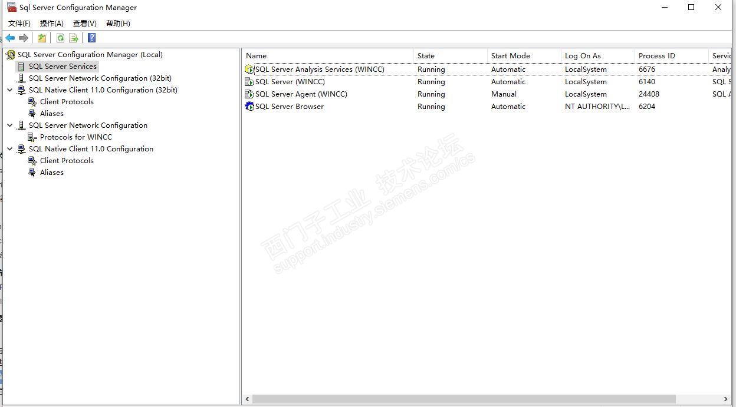
Task: Click Manual start mode of SQL Server Agent
Action: tap(504, 94)
